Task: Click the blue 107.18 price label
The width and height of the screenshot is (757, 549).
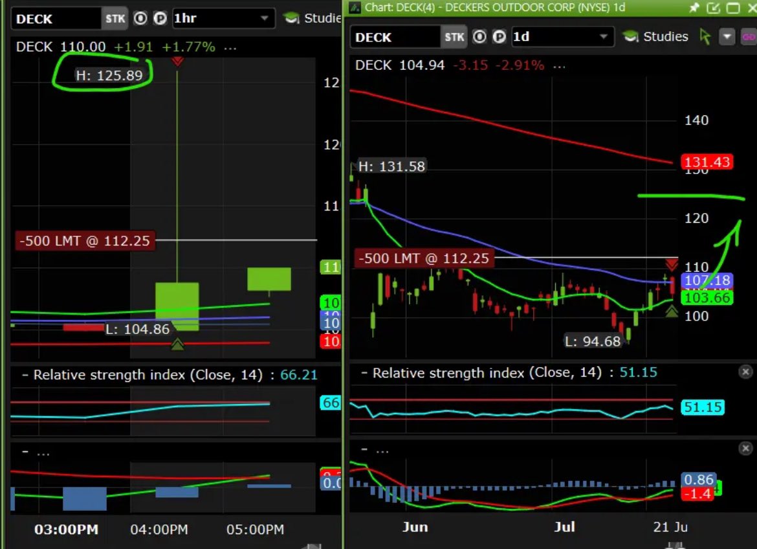Action: (707, 280)
